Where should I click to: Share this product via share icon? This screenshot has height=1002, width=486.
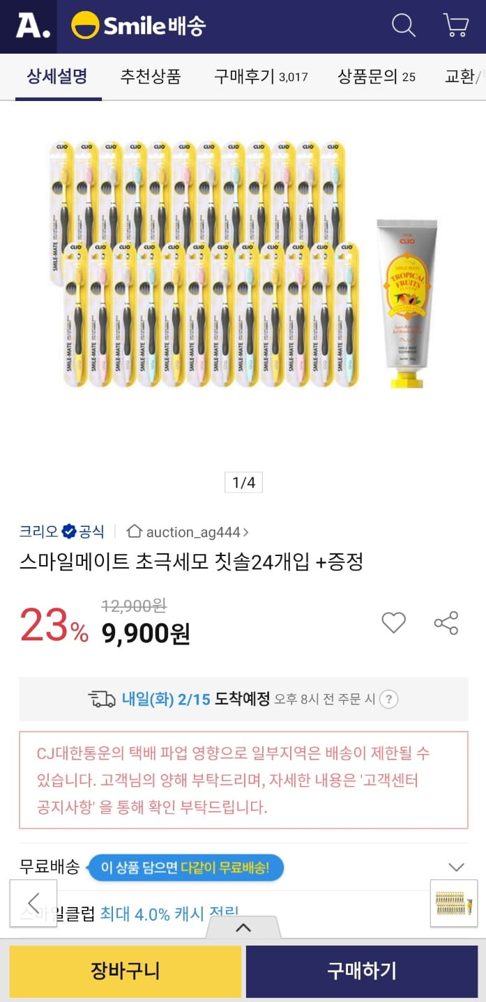click(x=446, y=622)
